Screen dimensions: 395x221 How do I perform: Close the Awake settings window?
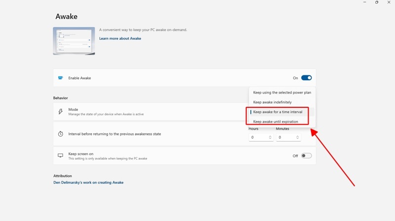coord(389,2)
